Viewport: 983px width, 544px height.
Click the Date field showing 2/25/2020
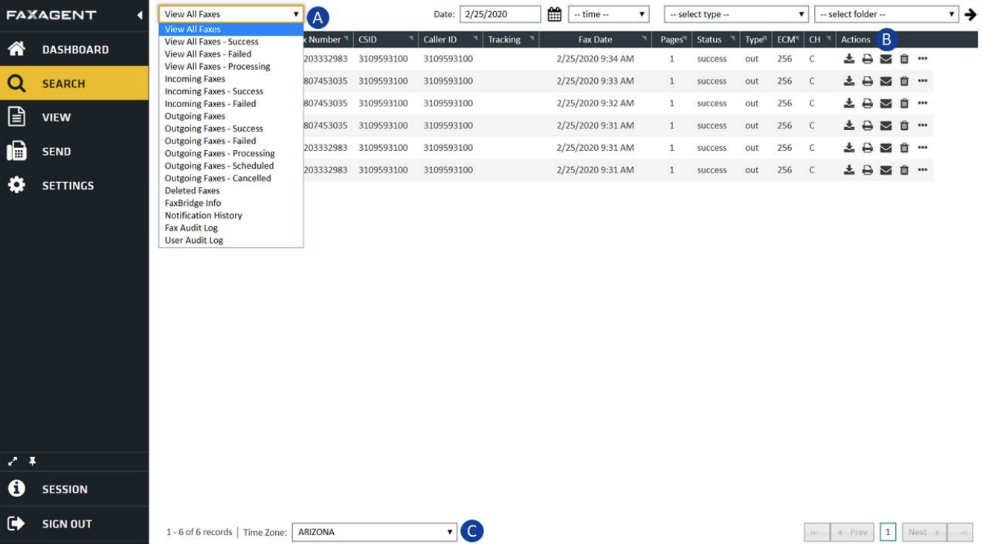[500, 14]
